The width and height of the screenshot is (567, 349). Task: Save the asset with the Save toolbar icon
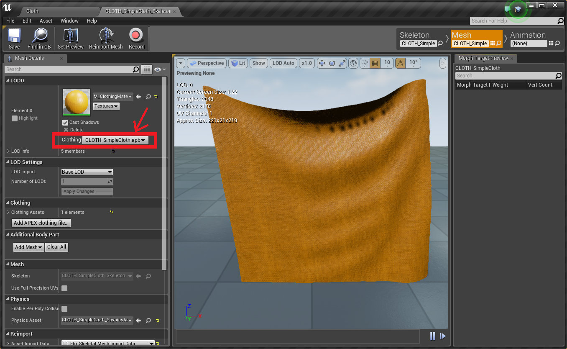14,39
